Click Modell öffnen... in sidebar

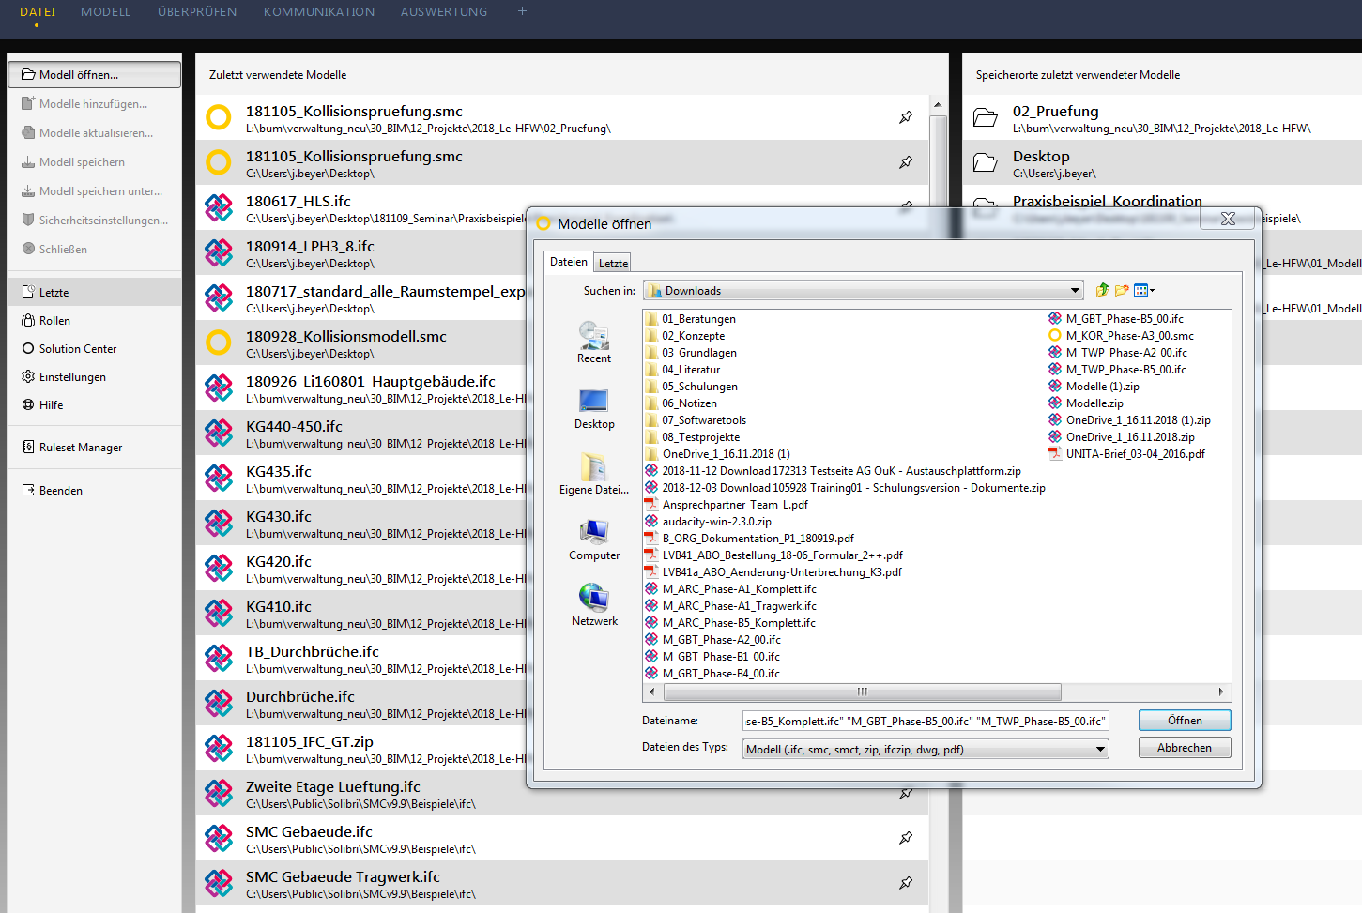[95, 75]
